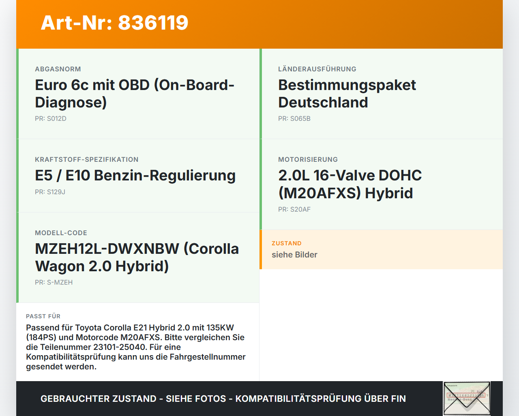Click the PR: S065B code
The width and height of the screenshot is (519, 416).
click(294, 119)
